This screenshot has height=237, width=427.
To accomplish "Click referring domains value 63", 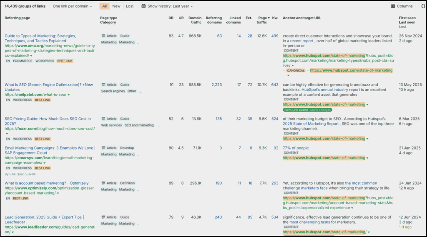I will tap(219, 36).
